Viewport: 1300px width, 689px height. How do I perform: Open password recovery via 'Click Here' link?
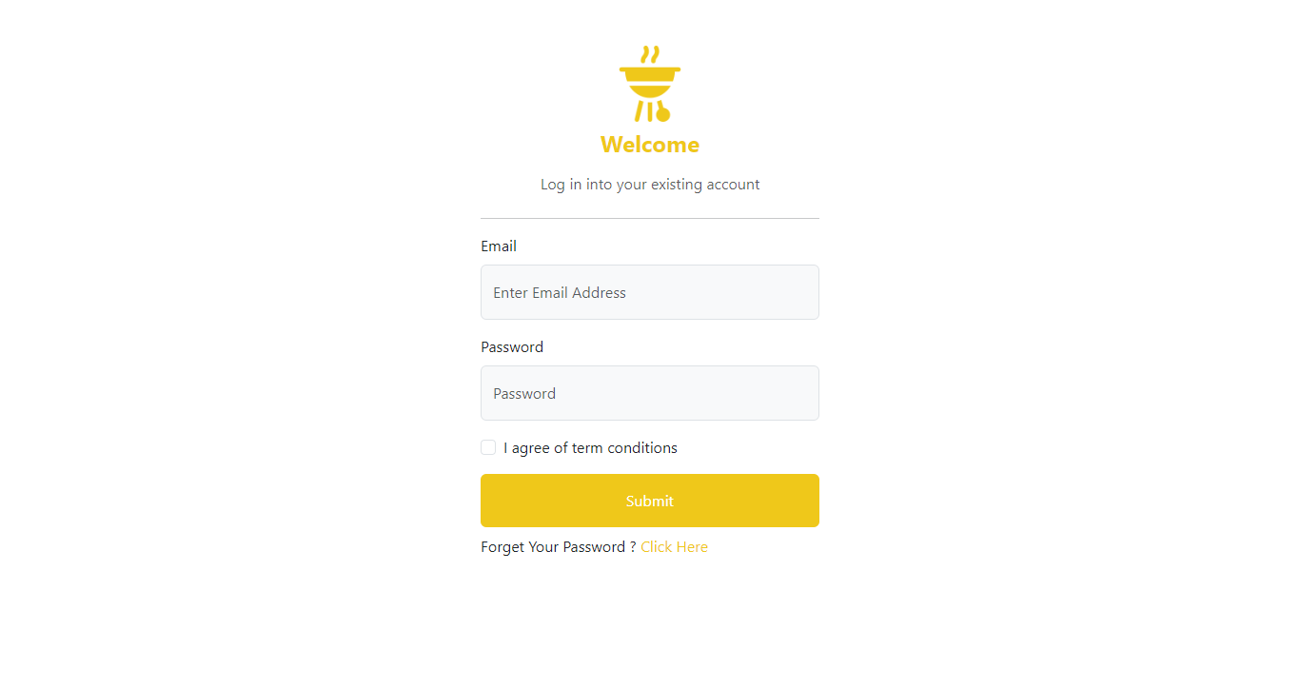(x=674, y=546)
